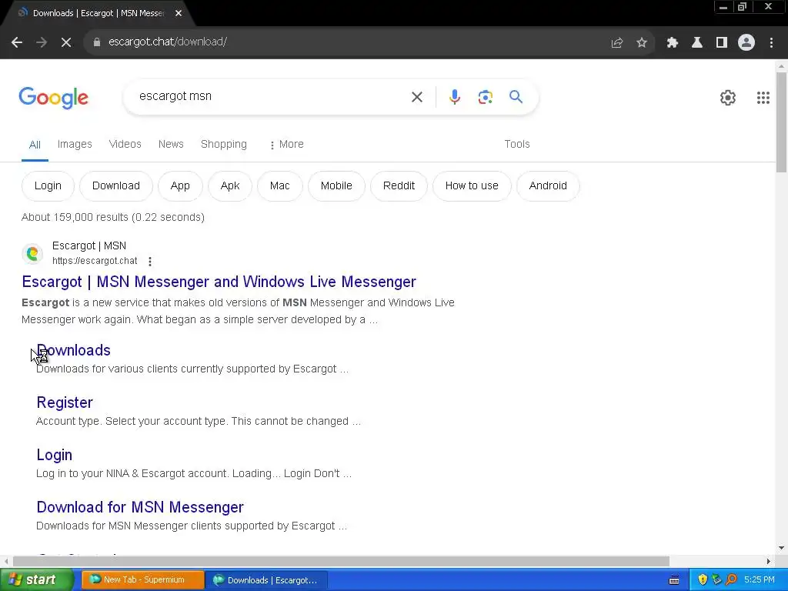Bookmark this page with the star icon

(x=642, y=42)
